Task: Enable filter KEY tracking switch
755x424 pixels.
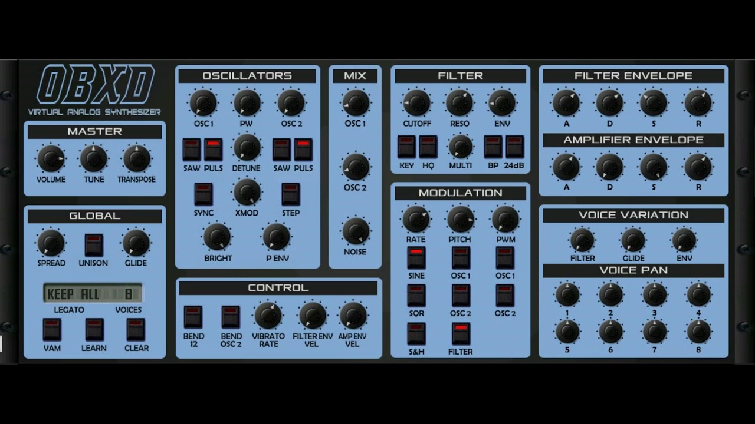Action: click(406, 147)
